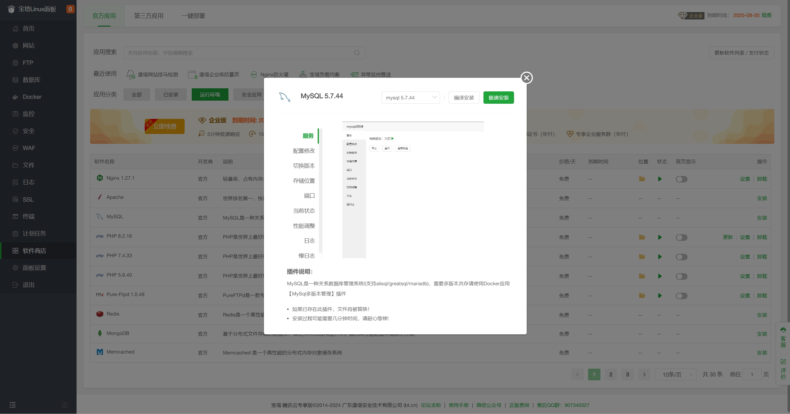Image resolution: width=790 pixels, height=414 pixels.
Task: Toggle the Pure-Ftpd 1.0.49 switch
Action: click(x=682, y=296)
